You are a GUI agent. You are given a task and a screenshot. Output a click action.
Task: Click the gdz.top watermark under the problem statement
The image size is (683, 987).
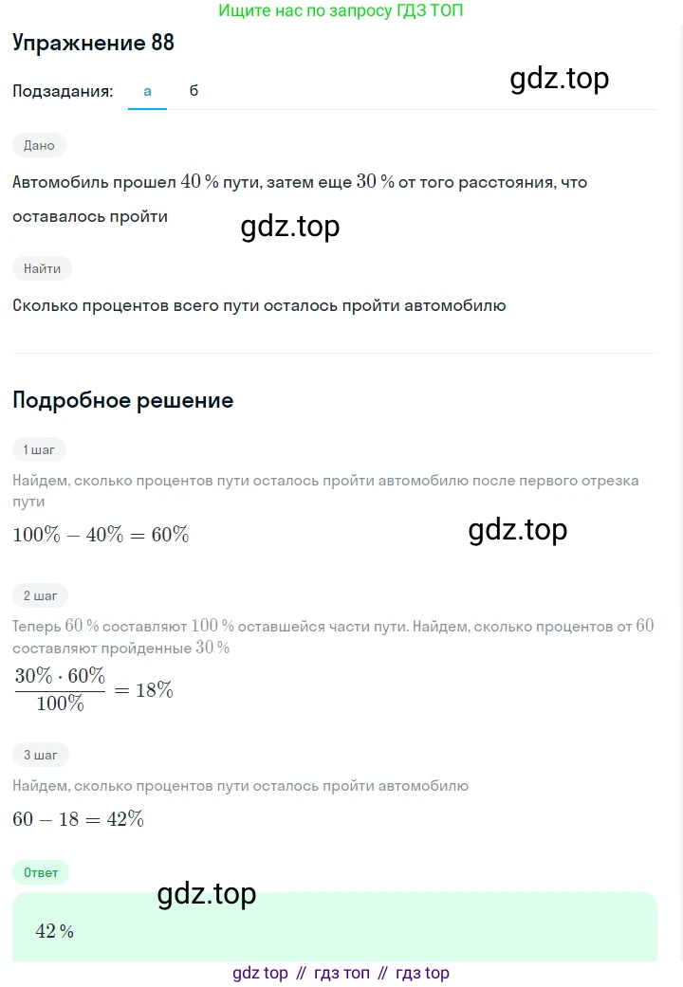(x=289, y=227)
